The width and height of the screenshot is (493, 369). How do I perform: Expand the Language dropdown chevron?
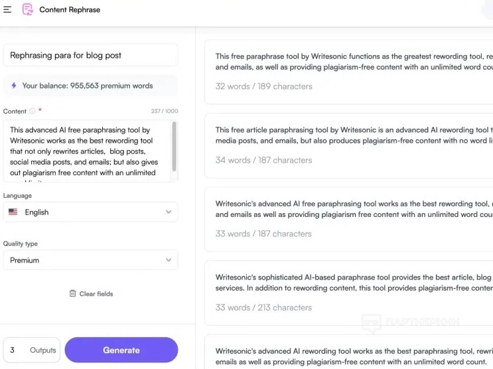[169, 212]
